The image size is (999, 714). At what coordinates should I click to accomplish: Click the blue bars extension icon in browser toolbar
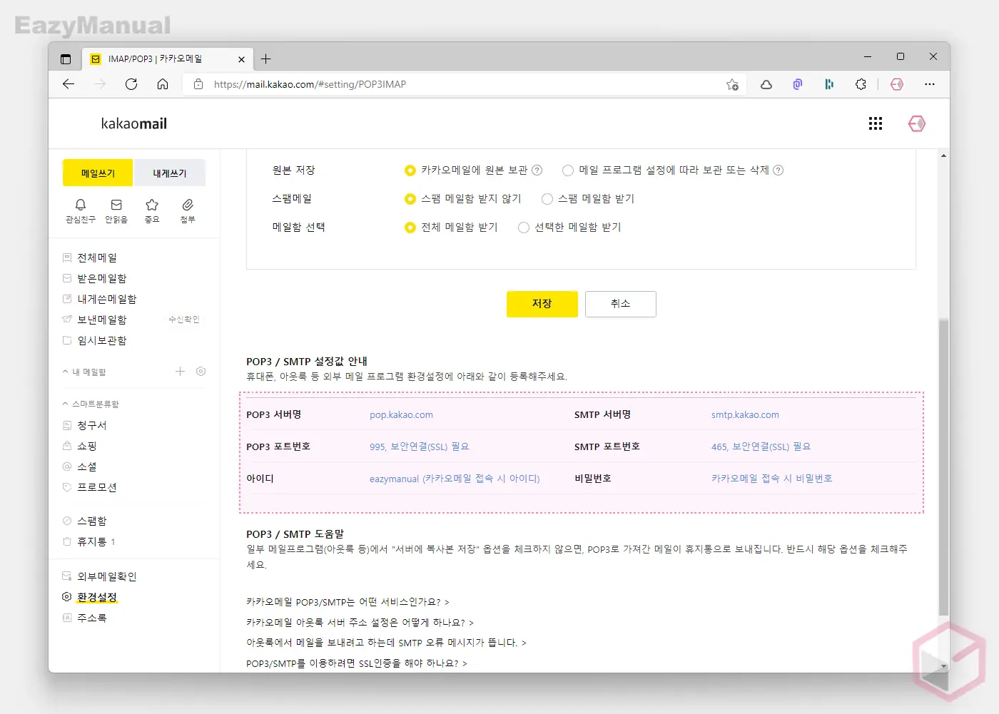829,84
